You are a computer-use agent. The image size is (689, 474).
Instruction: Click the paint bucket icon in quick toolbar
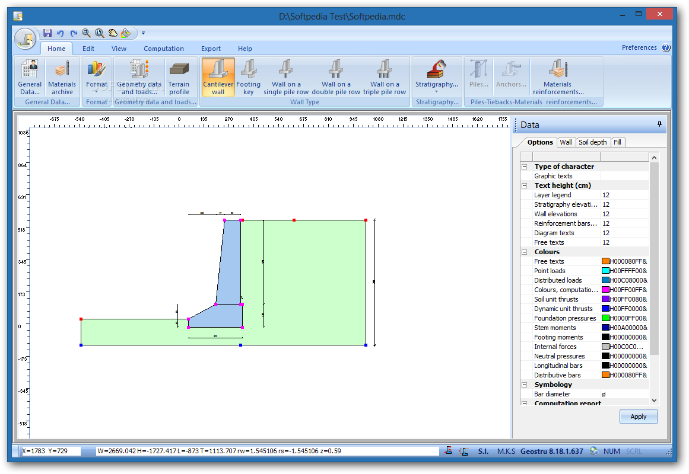point(126,33)
